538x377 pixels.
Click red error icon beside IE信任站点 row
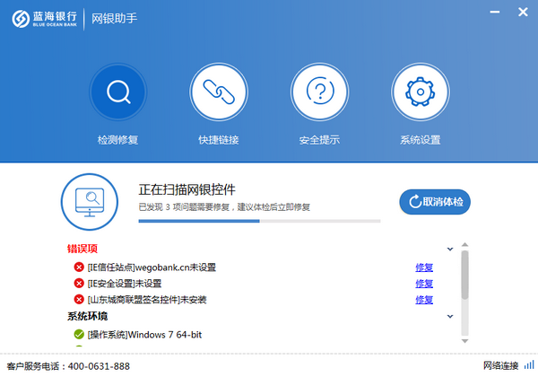click(x=79, y=267)
